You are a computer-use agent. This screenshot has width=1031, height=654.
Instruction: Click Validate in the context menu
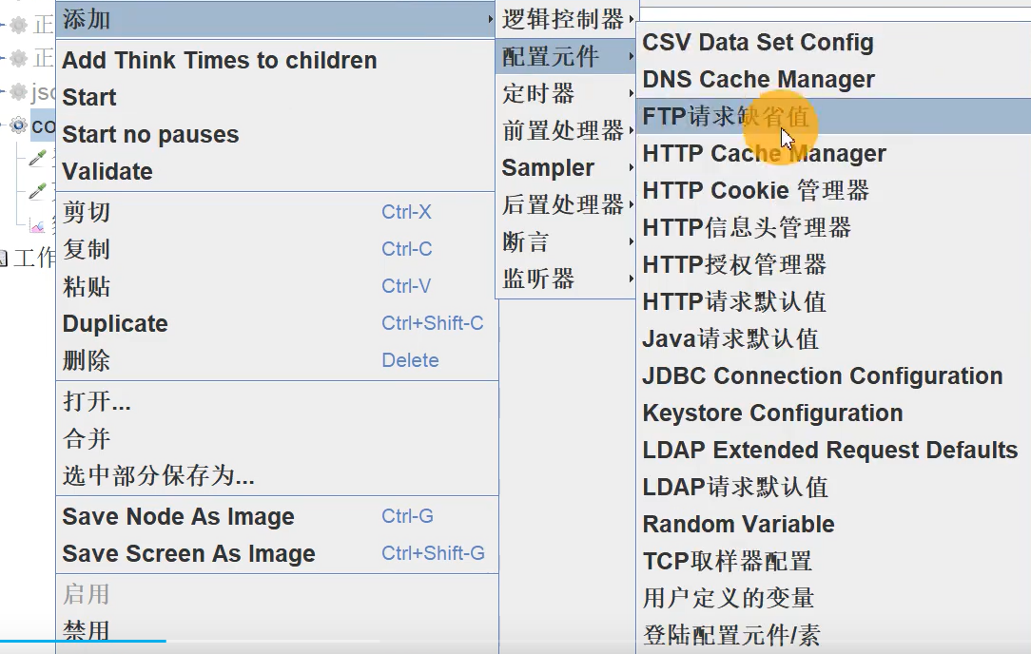coord(107,172)
